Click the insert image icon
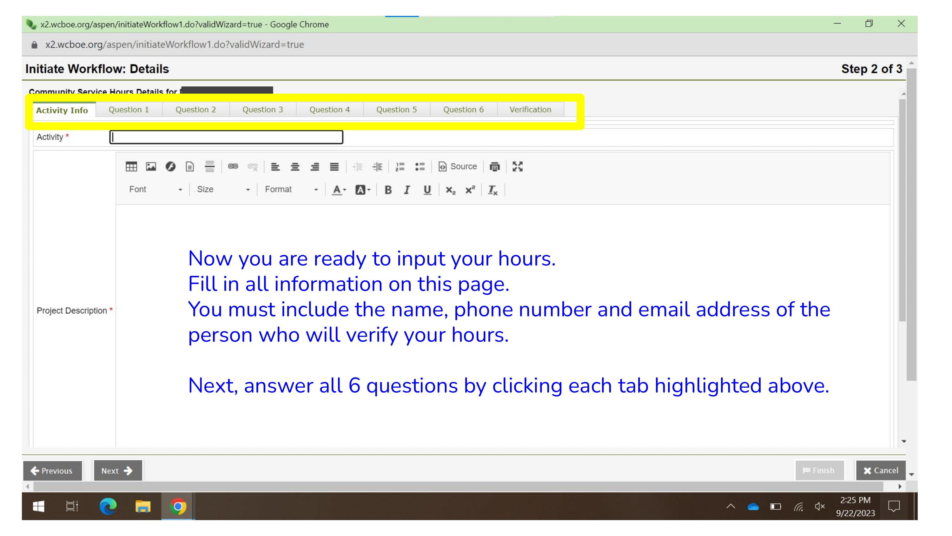 tap(151, 167)
